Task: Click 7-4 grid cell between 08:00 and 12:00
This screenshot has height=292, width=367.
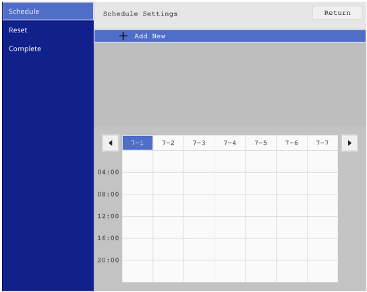Action: pos(230,205)
